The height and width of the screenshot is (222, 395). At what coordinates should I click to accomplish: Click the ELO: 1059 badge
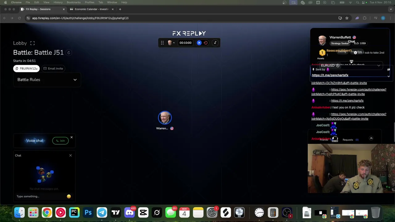(x=360, y=43)
